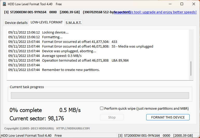
Task: Click the HDD Low Level Format app icon
Action: [x=4, y=4]
